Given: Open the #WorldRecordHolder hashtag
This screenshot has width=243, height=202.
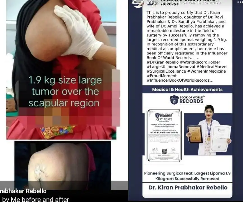Looking at the screenshot, I should (200, 62).
